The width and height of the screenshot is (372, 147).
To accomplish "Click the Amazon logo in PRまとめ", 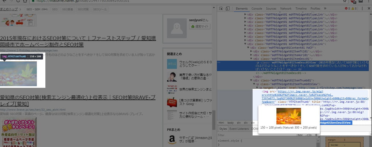I will coord(172,140).
